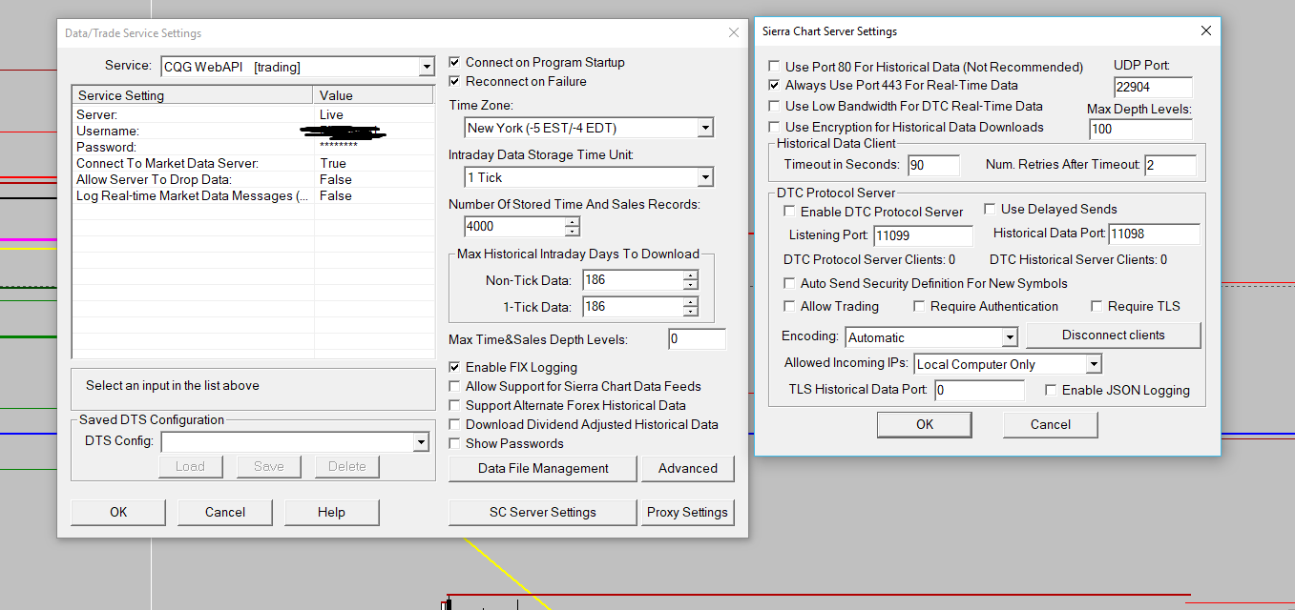Viewport: 1295px width, 610px height.
Task: Check Require Authentication option
Action: 919,306
